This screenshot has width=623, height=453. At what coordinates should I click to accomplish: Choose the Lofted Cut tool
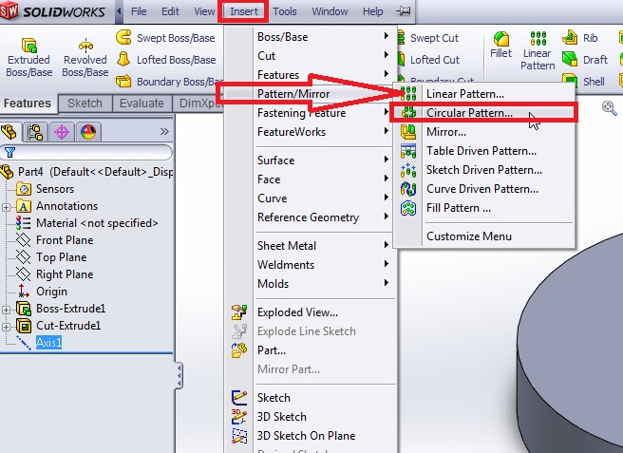428,60
